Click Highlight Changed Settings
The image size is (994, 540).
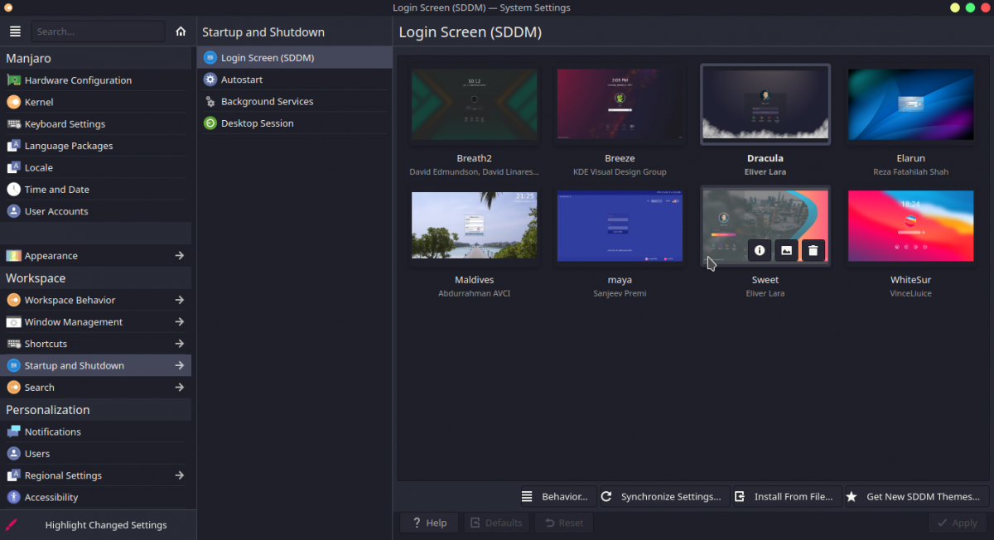(x=106, y=524)
